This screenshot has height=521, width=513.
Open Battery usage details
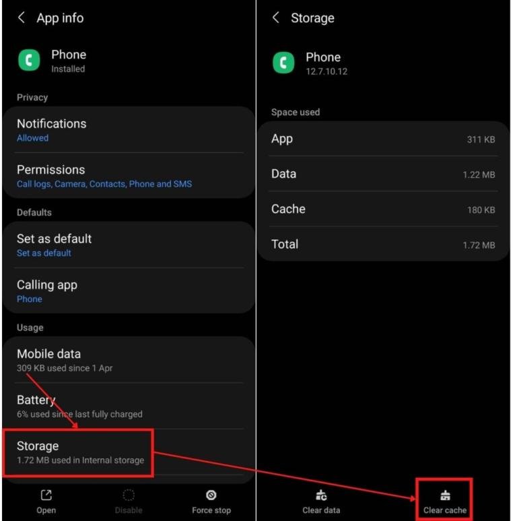pos(129,406)
